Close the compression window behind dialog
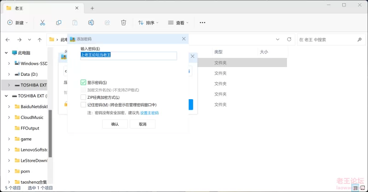The height and width of the screenshot is (192, 368). [192, 56]
